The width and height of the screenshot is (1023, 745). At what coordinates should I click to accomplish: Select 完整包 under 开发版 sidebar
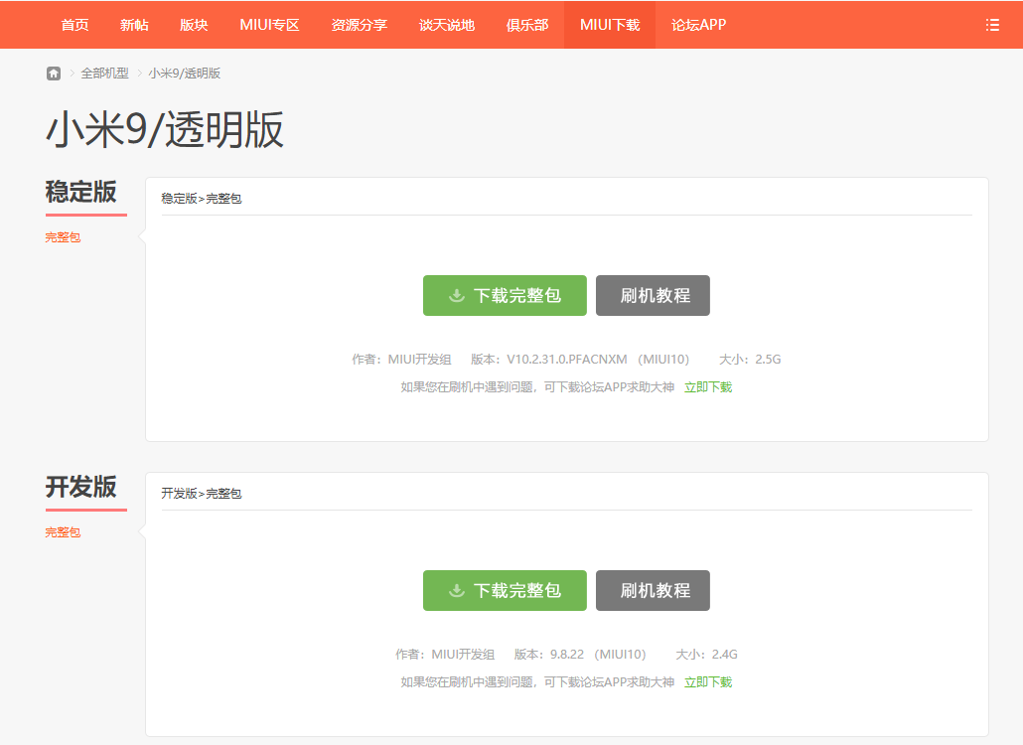(63, 532)
